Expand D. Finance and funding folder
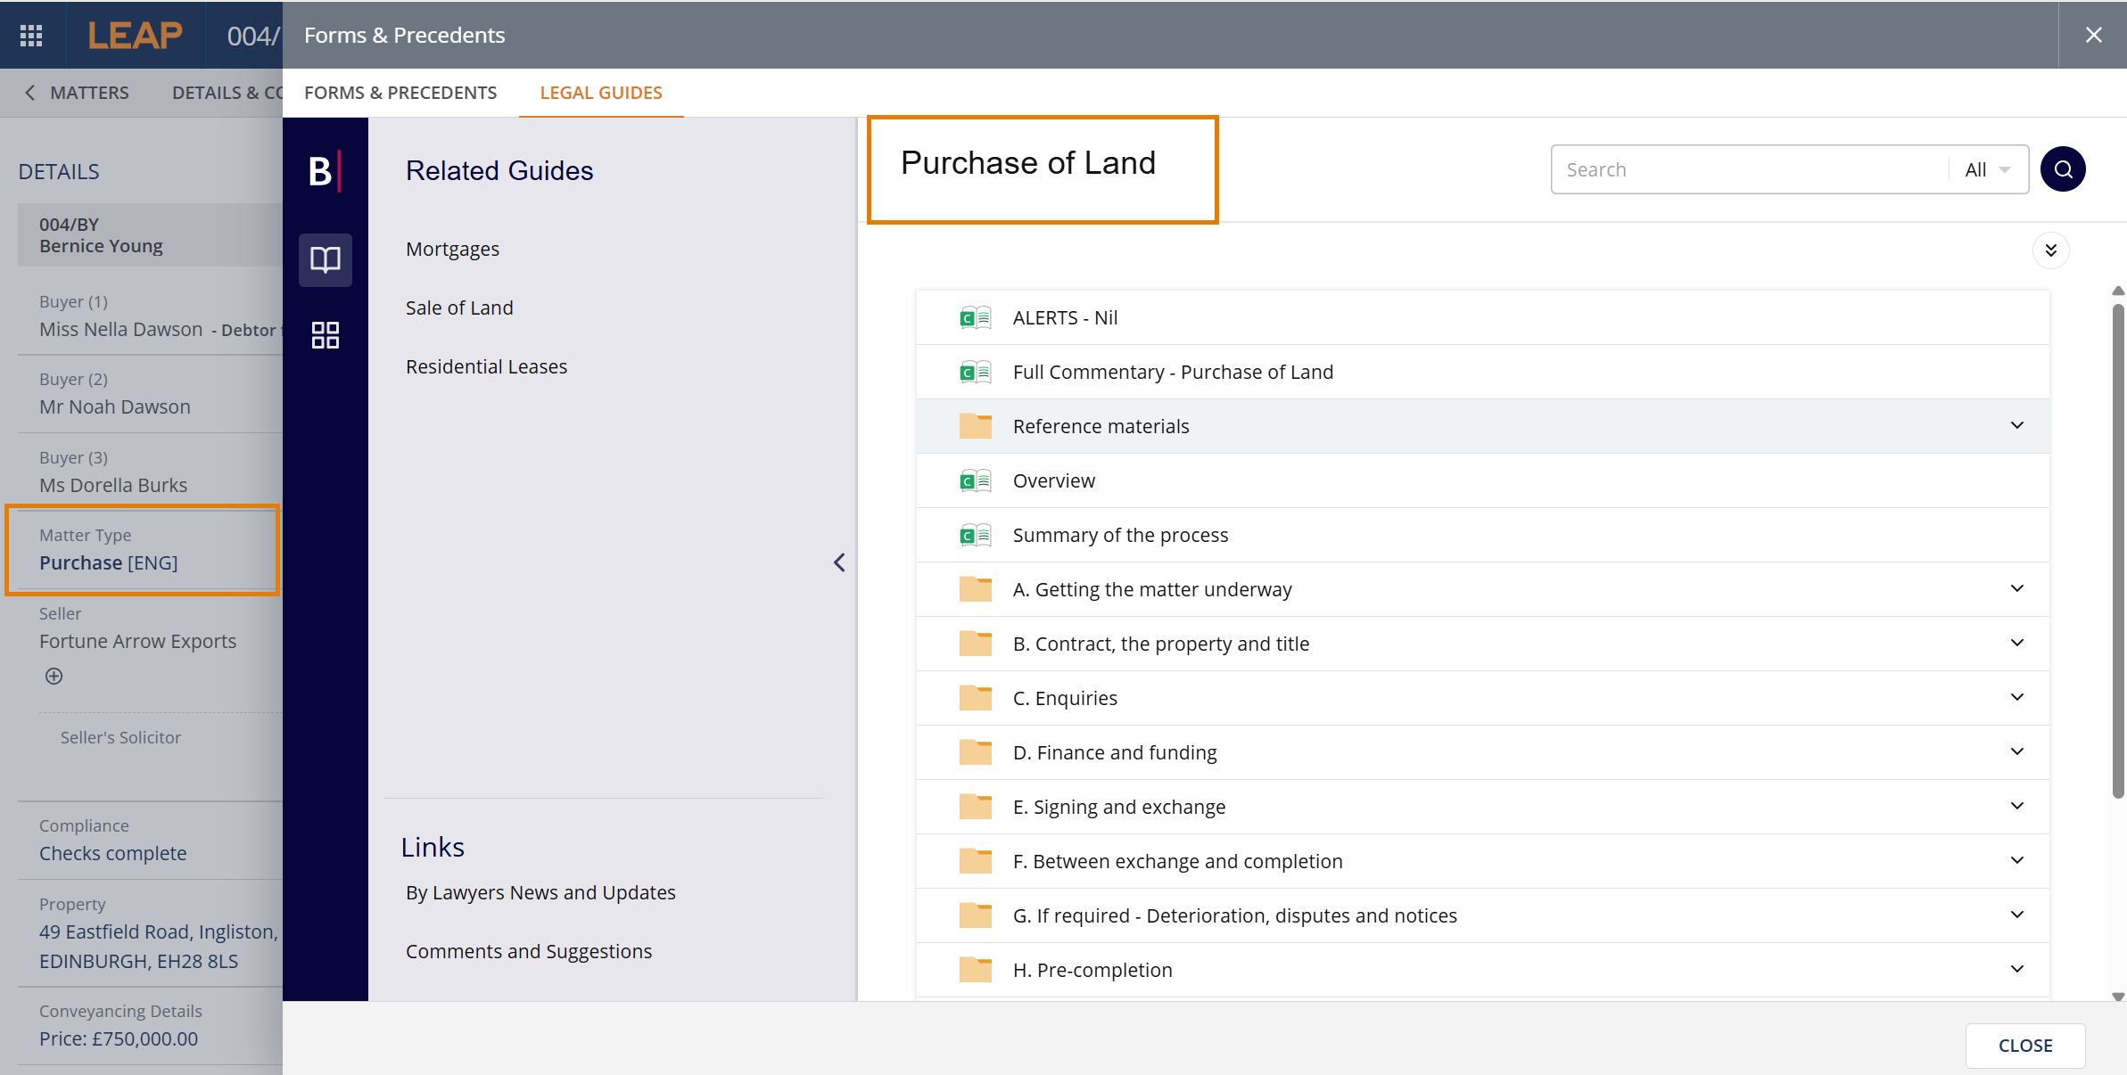 click(x=1114, y=752)
